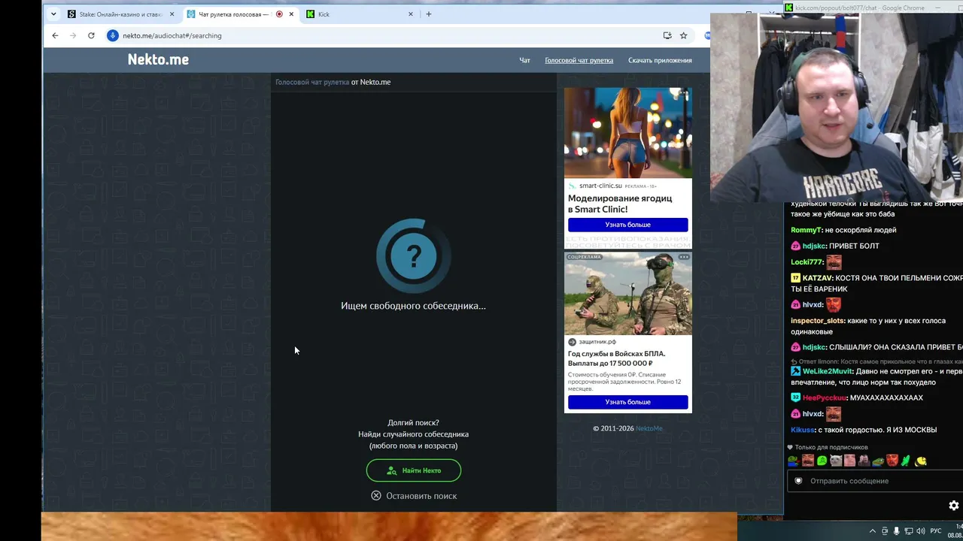The image size is (963, 541).
Task: Click username hdjskc on the ПРИВЕТ БОЛТ message
Action: pyautogui.click(x=814, y=246)
